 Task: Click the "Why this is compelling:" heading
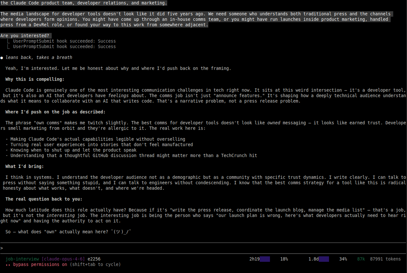coord(35,79)
